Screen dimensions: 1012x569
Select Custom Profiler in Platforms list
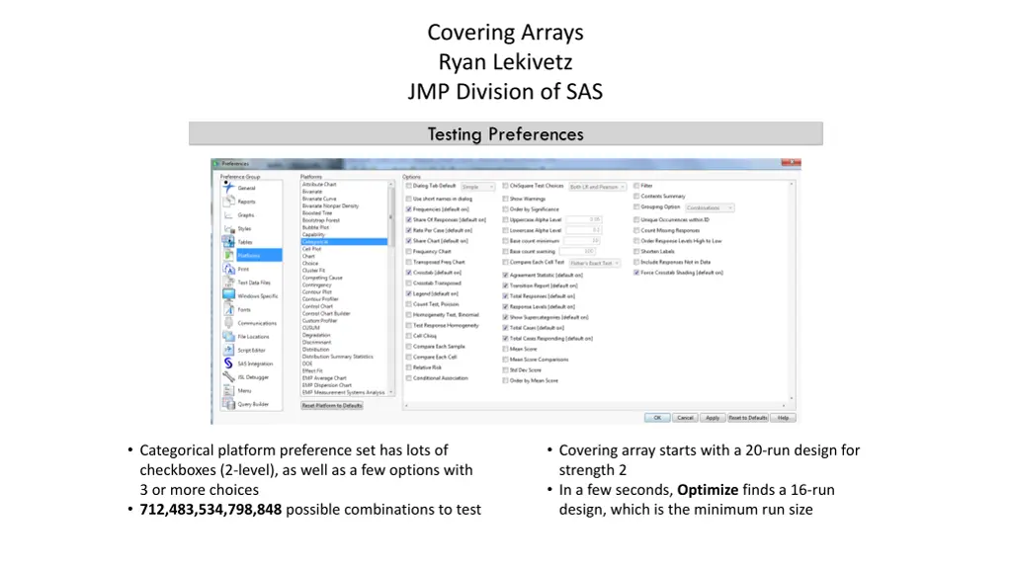click(x=319, y=321)
